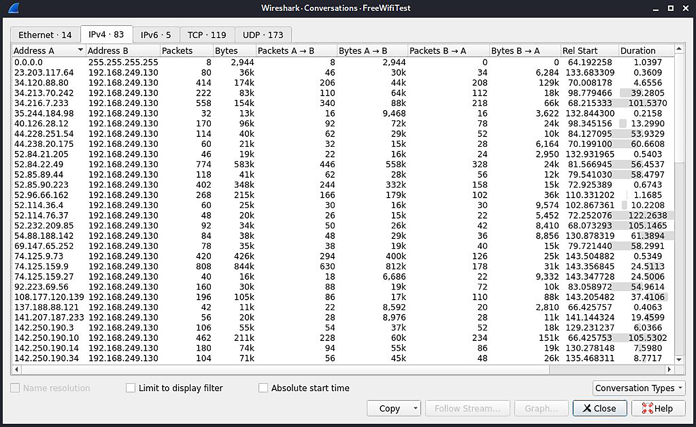Click the 122.2638 duration value
The image size is (696, 427).
(648, 215)
